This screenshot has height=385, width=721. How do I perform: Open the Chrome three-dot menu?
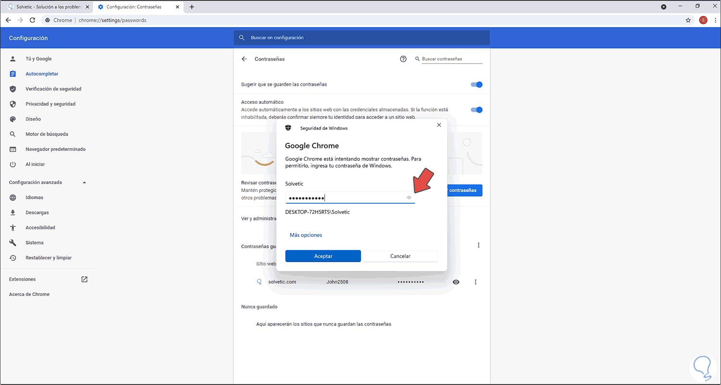coord(715,20)
